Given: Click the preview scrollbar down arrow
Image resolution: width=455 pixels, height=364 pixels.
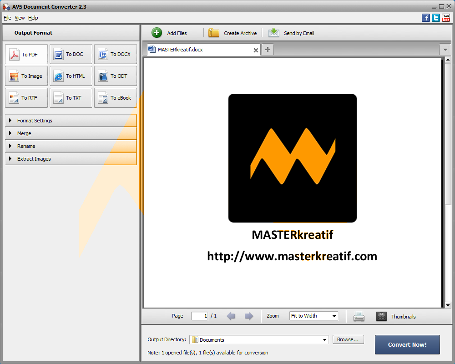Looking at the screenshot, I should (x=448, y=305).
